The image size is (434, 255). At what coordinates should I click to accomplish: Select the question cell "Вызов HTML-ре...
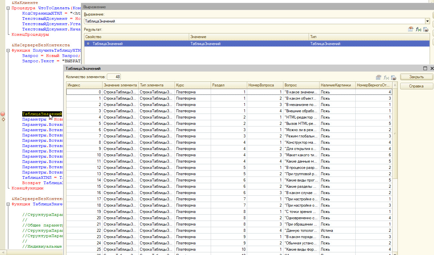301,124
